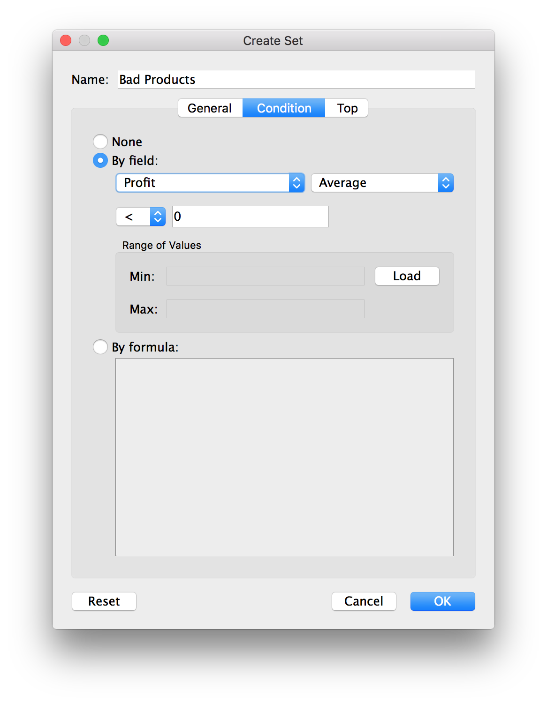Cancel the Create Set dialog
This screenshot has width=547, height=704.
coord(364,601)
